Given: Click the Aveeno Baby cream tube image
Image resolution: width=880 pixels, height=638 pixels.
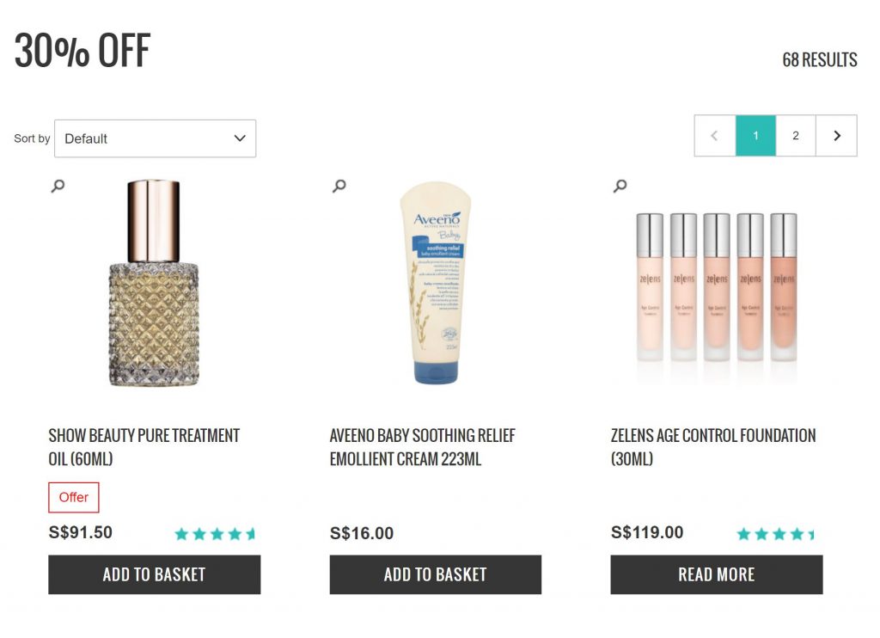Looking at the screenshot, I should [435, 284].
